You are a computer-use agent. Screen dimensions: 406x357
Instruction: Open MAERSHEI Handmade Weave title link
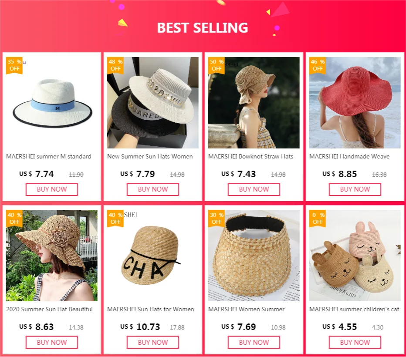tap(349, 156)
